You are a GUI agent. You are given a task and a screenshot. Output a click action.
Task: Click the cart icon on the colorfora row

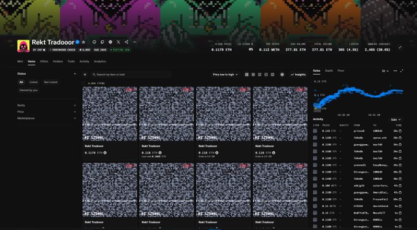(400, 186)
